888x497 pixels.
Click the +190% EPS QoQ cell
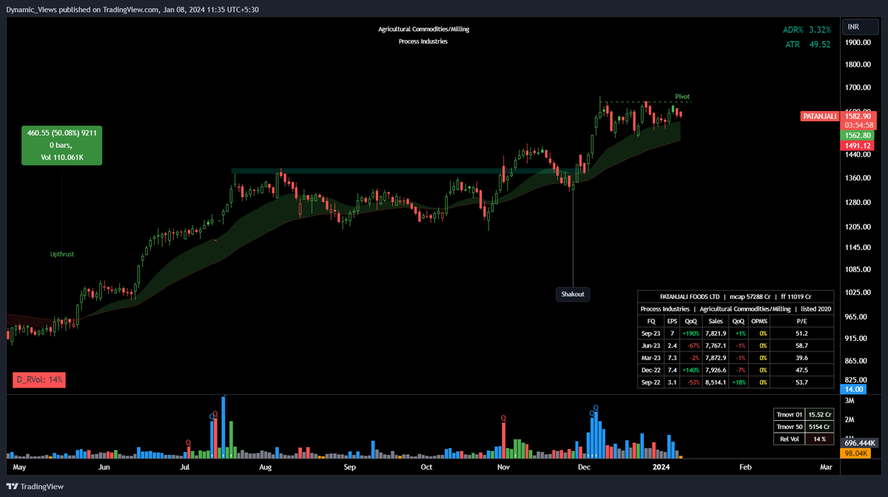691,334
